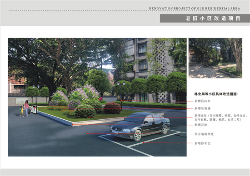Image resolution: width=250 pixels, height=176 pixels.
Task: Select the 新增庭院灯 annotation label
Action: (x=202, y=101)
